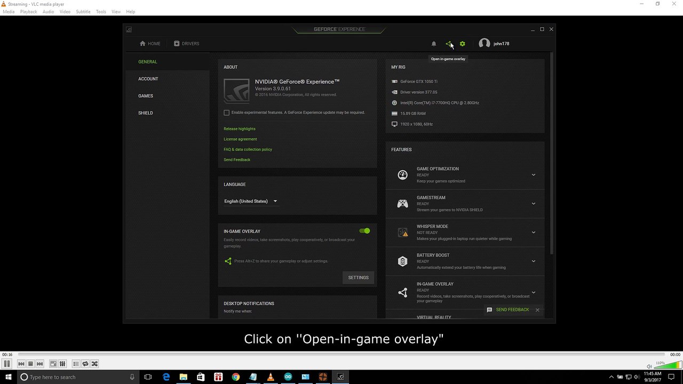Expand In-Game Overlay feature details

click(x=533, y=292)
